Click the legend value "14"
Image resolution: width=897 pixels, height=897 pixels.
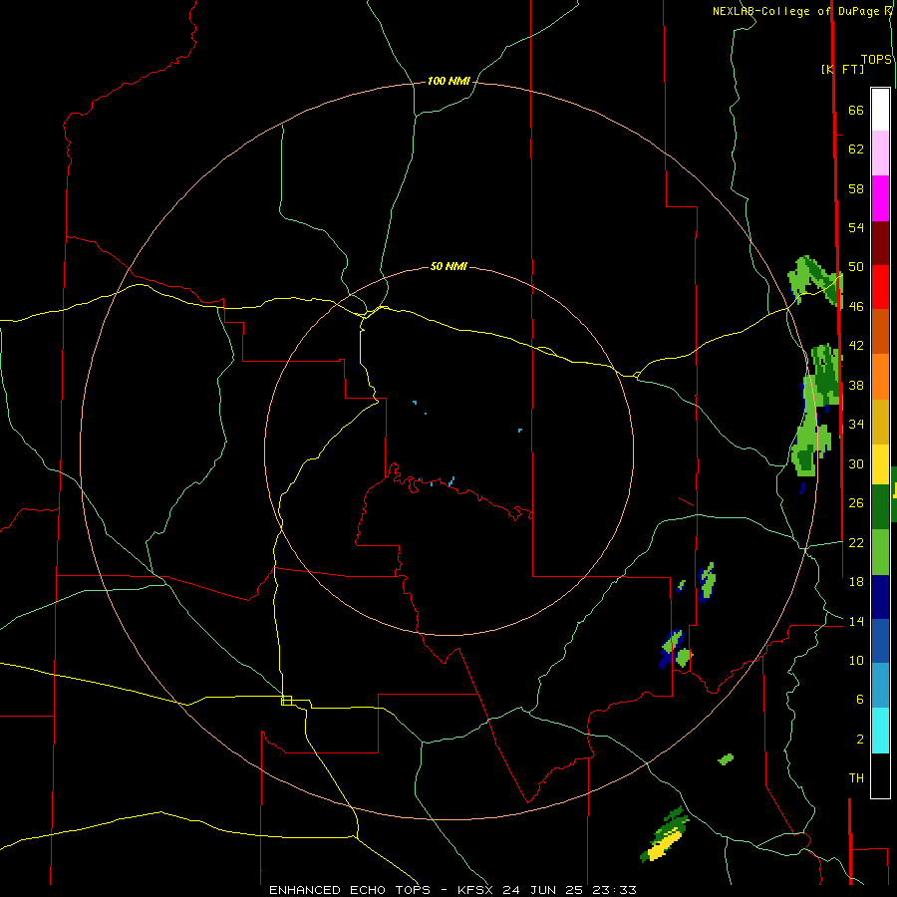(x=856, y=621)
